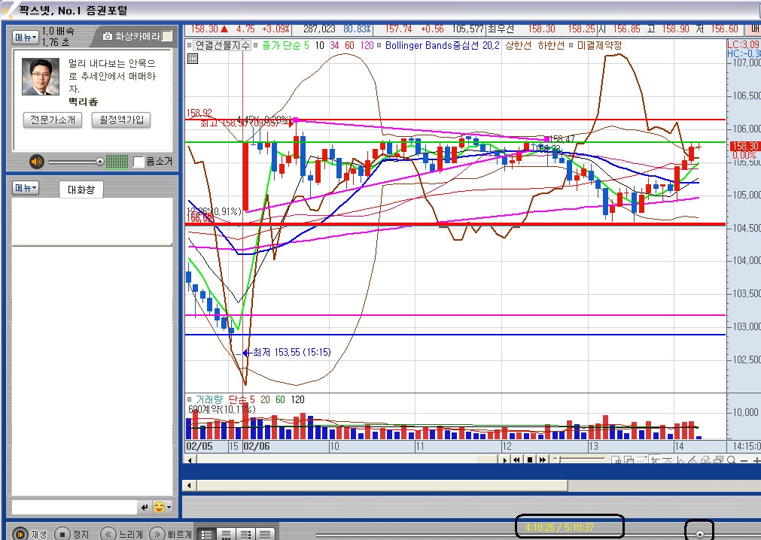Click the 재생 play button
The width and height of the screenshot is (761, 540).
20,534
